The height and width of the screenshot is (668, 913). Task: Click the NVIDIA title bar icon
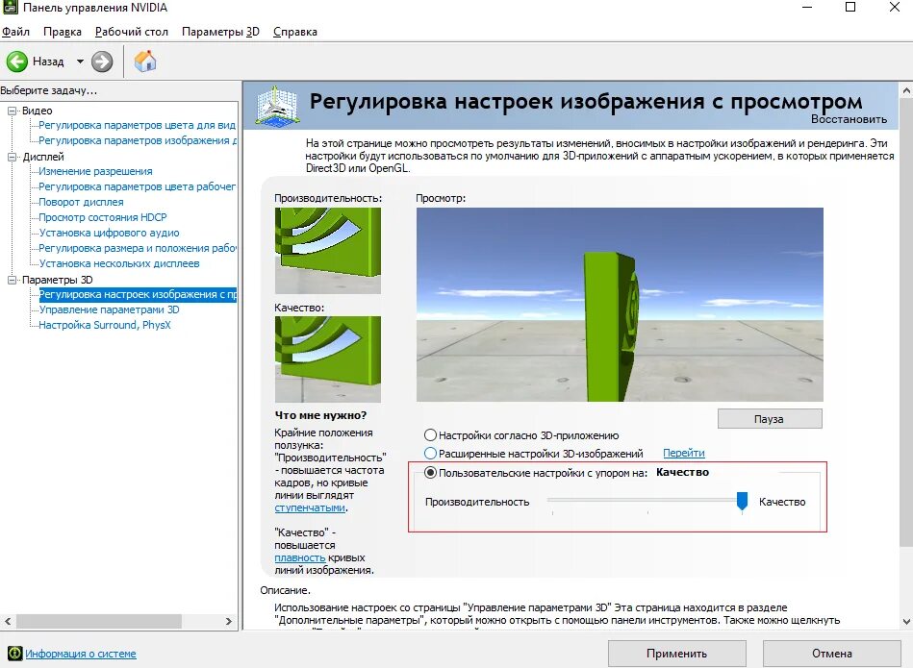(10, 8)
